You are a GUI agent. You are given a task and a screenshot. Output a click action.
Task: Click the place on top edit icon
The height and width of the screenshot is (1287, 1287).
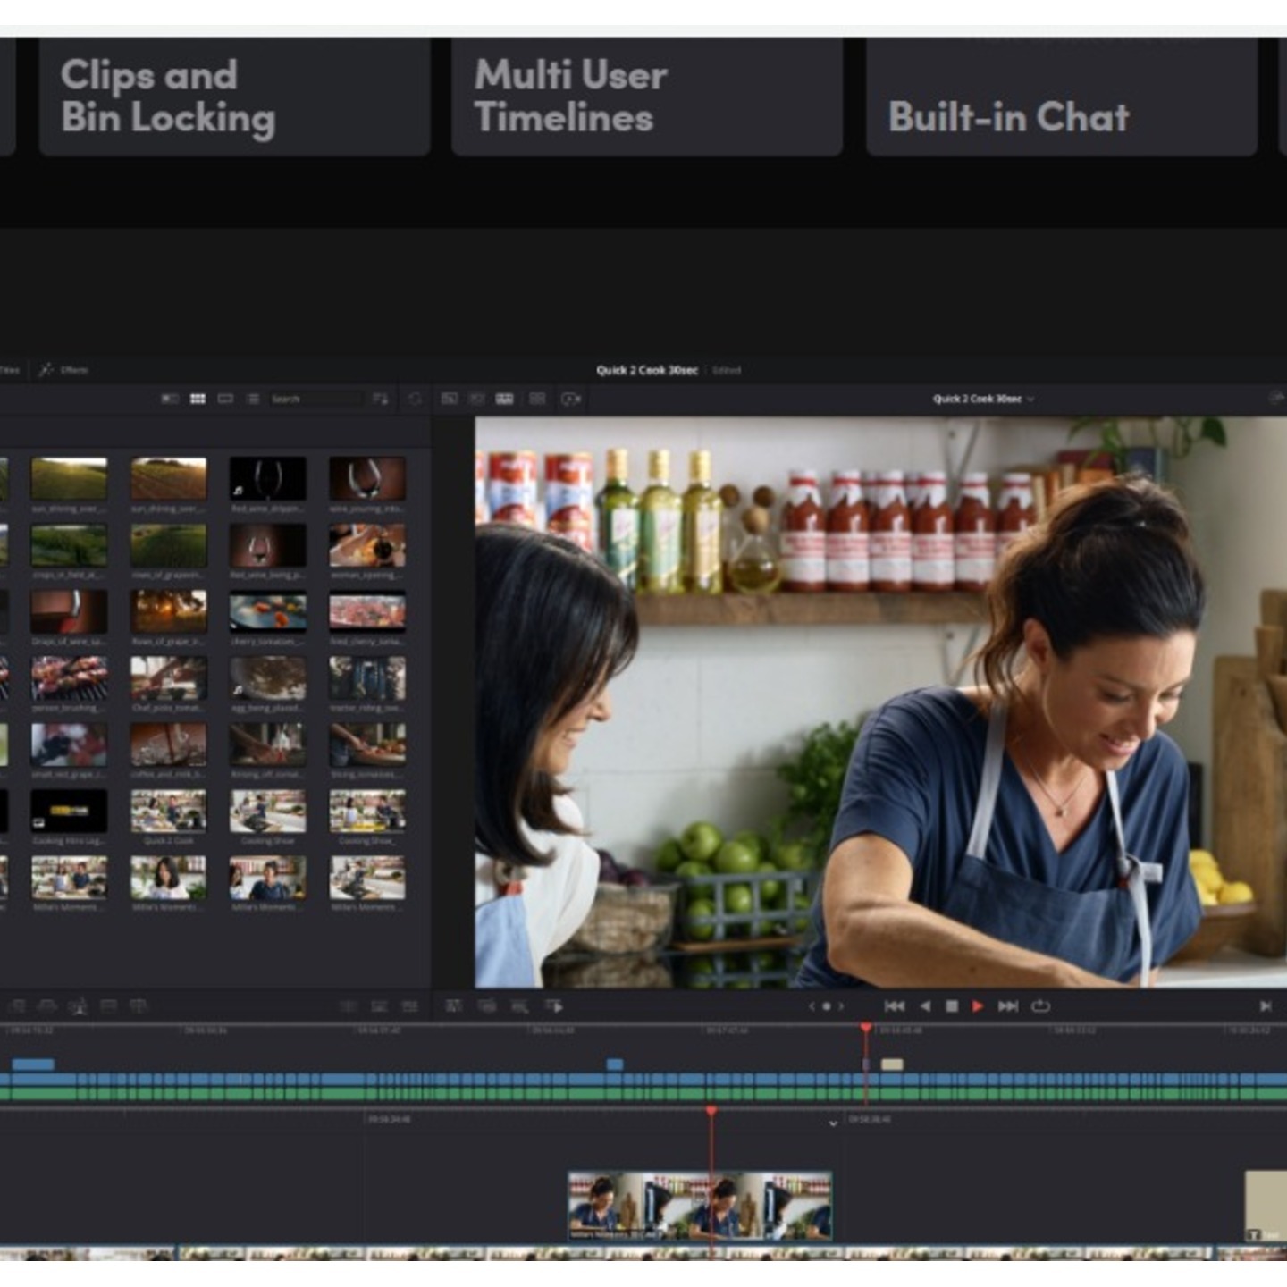[139, 1006]
